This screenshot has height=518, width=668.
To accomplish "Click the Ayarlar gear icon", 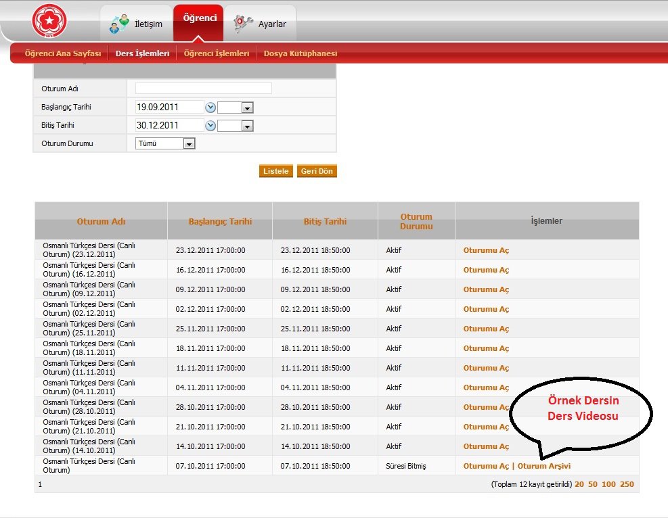I will tap(243, 24).
